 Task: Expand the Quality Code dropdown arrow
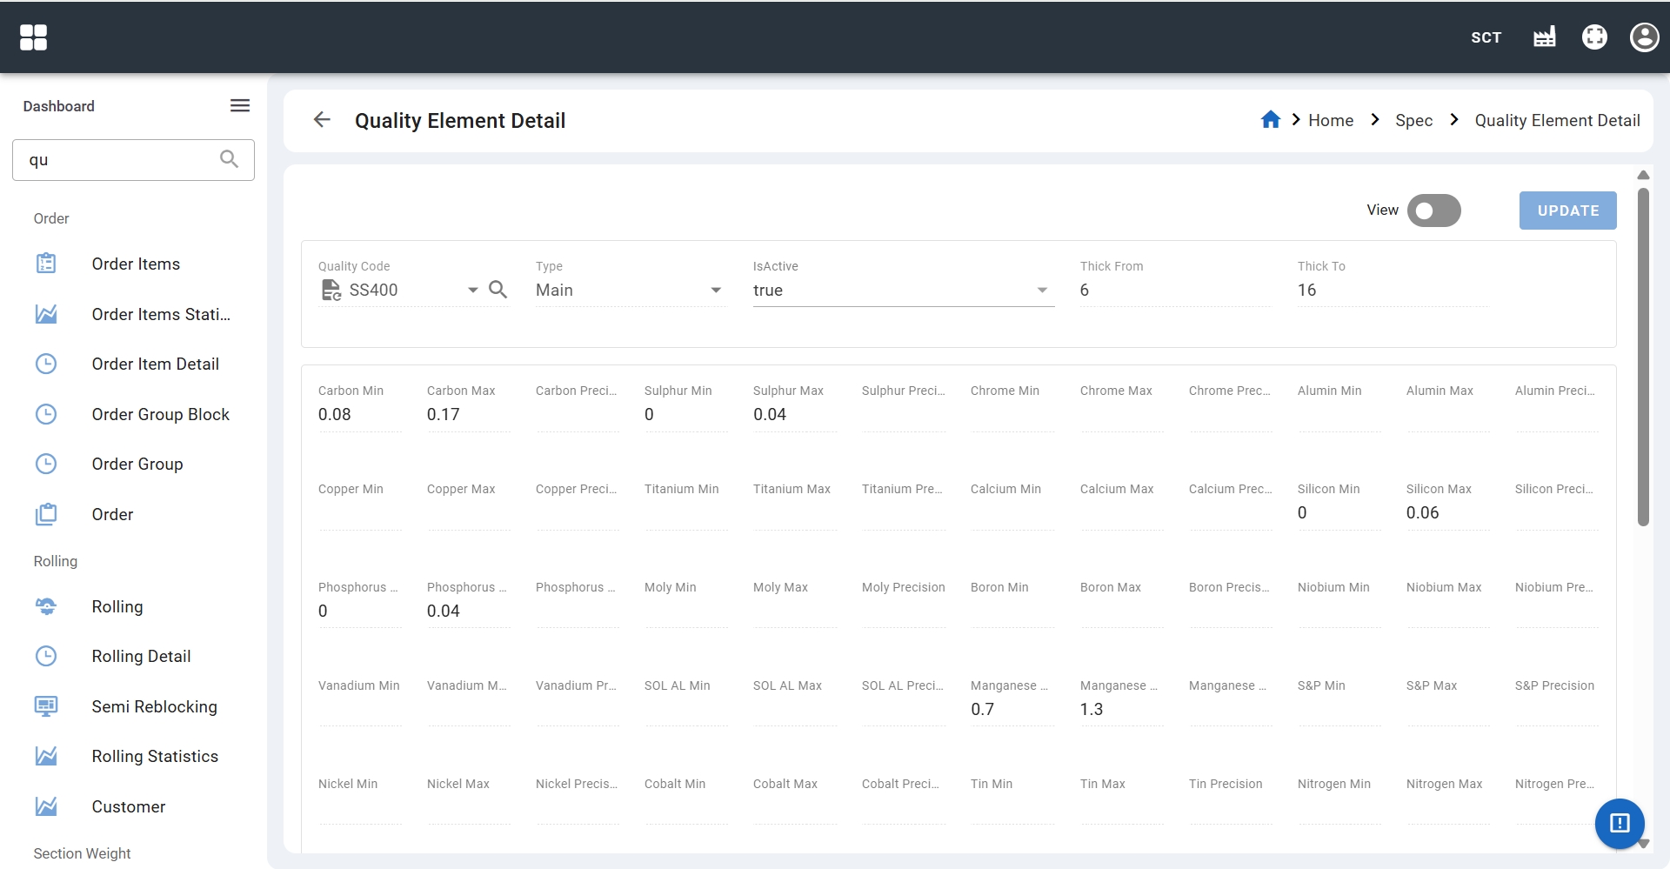(472, 291)
